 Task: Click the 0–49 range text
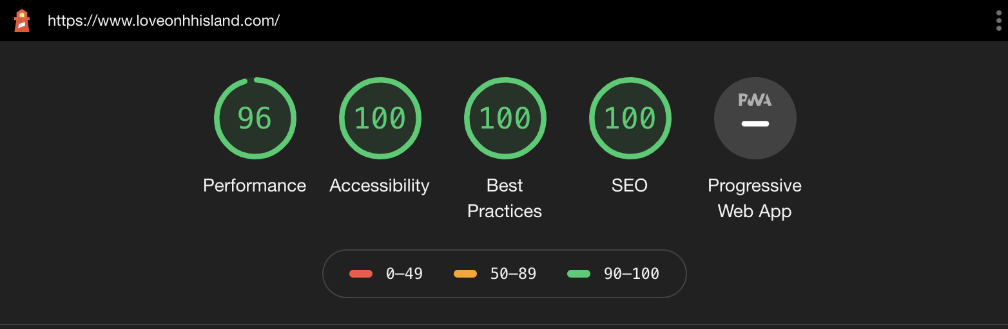pos(404,274)
